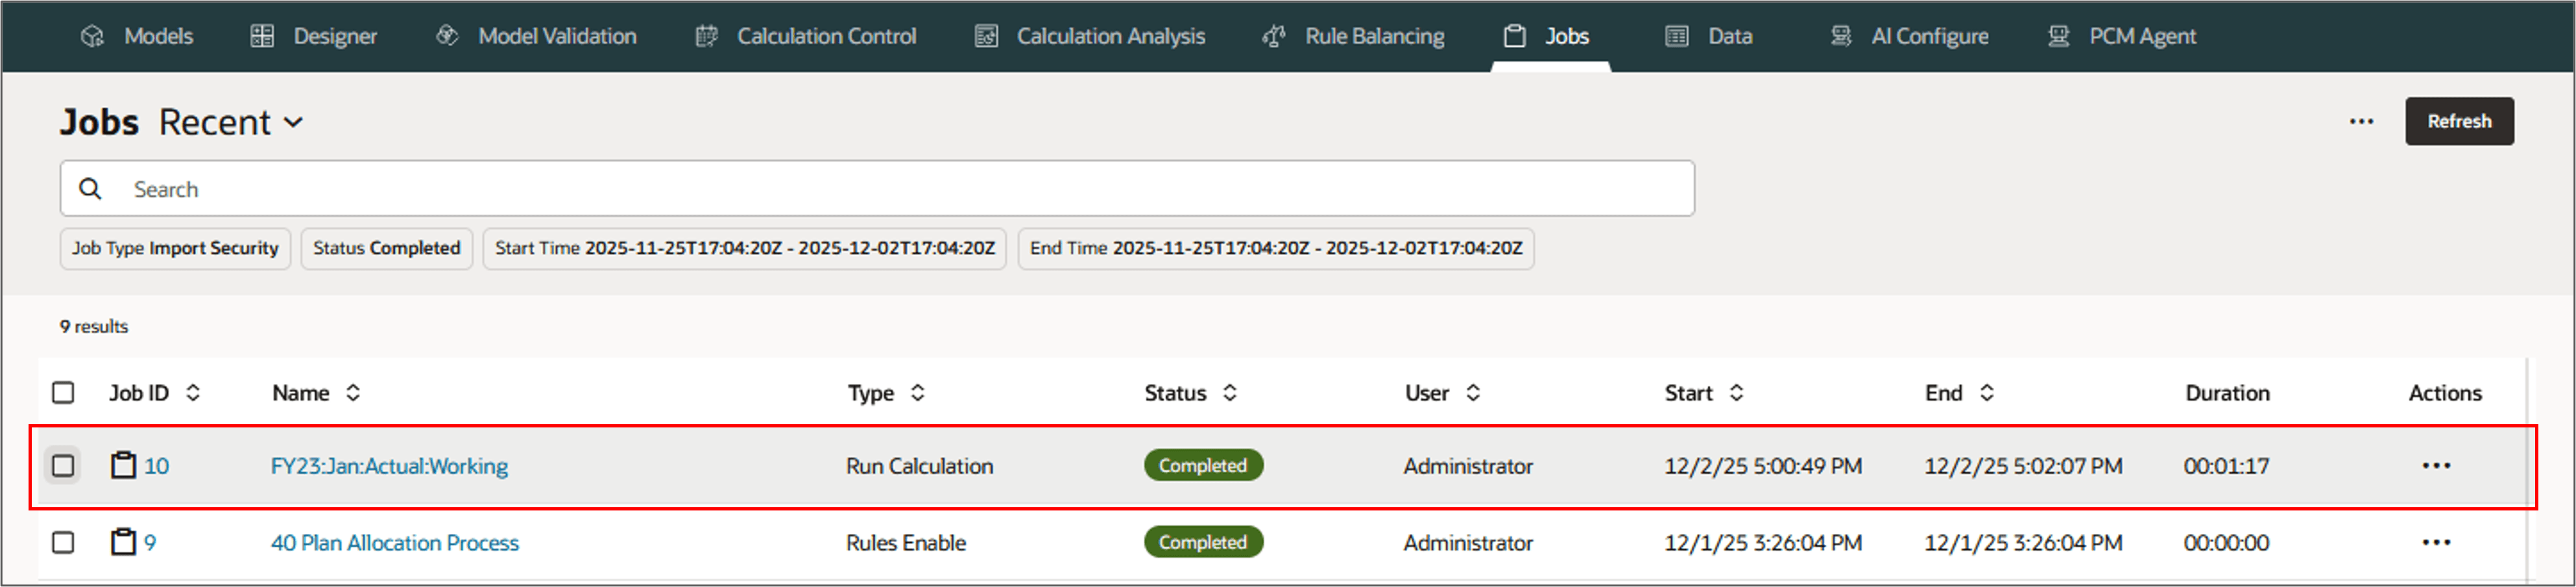The image size is (2576, 587).
Task: Open the PCM Agent tab
Action: point(2121,36)
